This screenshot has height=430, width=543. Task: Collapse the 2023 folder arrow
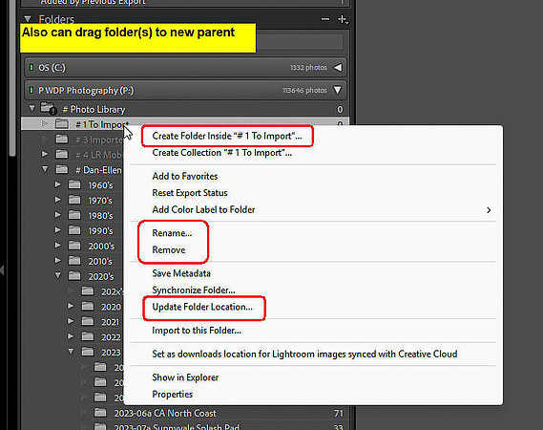pyautogui.click(x=71, y=352)
